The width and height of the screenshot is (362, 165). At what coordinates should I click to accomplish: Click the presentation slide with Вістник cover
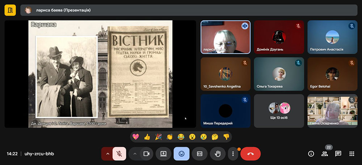pos(100,74)
